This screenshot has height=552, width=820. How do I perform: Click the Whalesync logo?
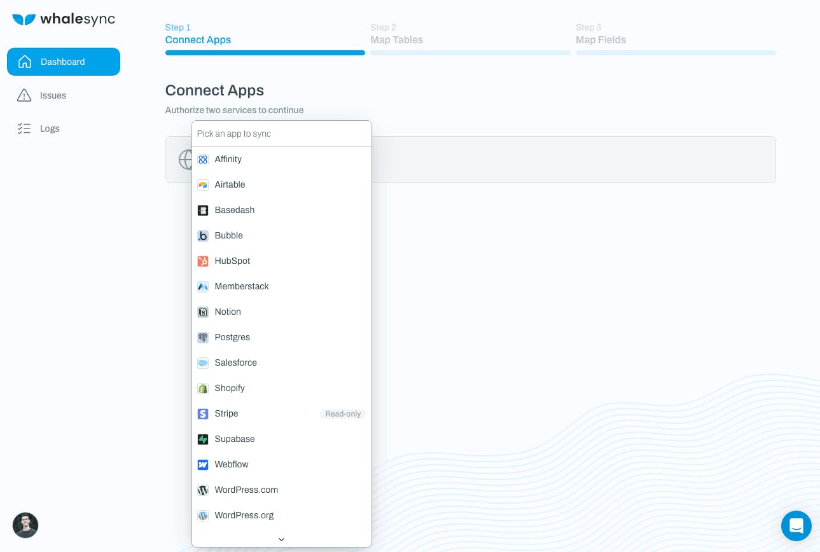pos(64,19)
